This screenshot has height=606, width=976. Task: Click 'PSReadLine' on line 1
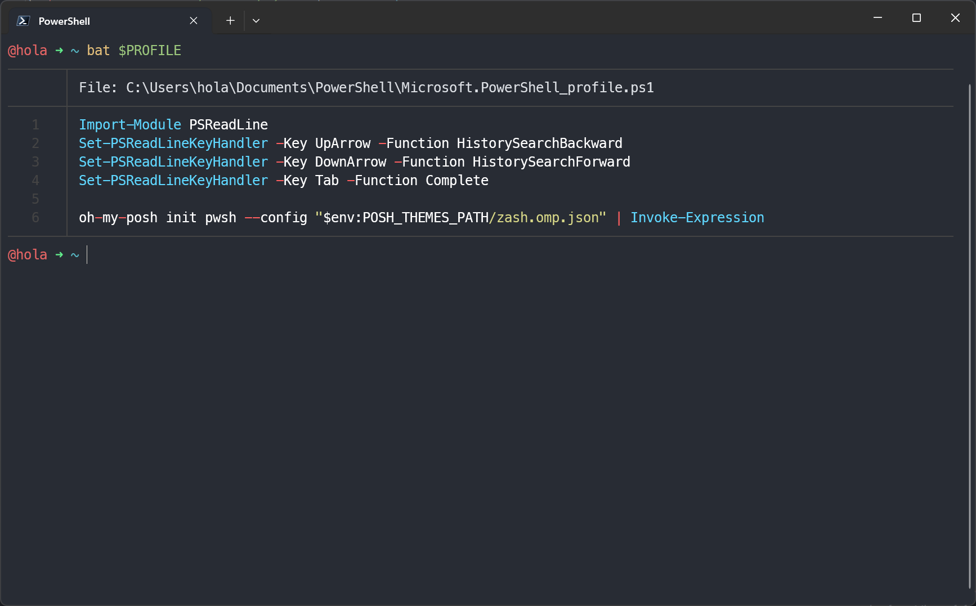coord(229,125)
